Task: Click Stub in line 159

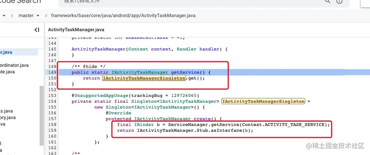Action: tap(202, 130)
